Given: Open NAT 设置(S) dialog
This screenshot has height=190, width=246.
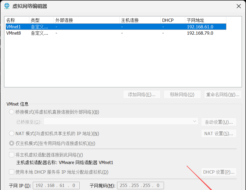Looking at the screenshot, I should tap(219, 133).
